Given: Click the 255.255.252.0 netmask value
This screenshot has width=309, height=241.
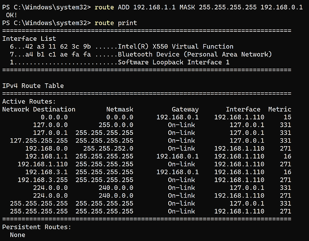Looking at the screenshot, I should click(x=108, y=148).
